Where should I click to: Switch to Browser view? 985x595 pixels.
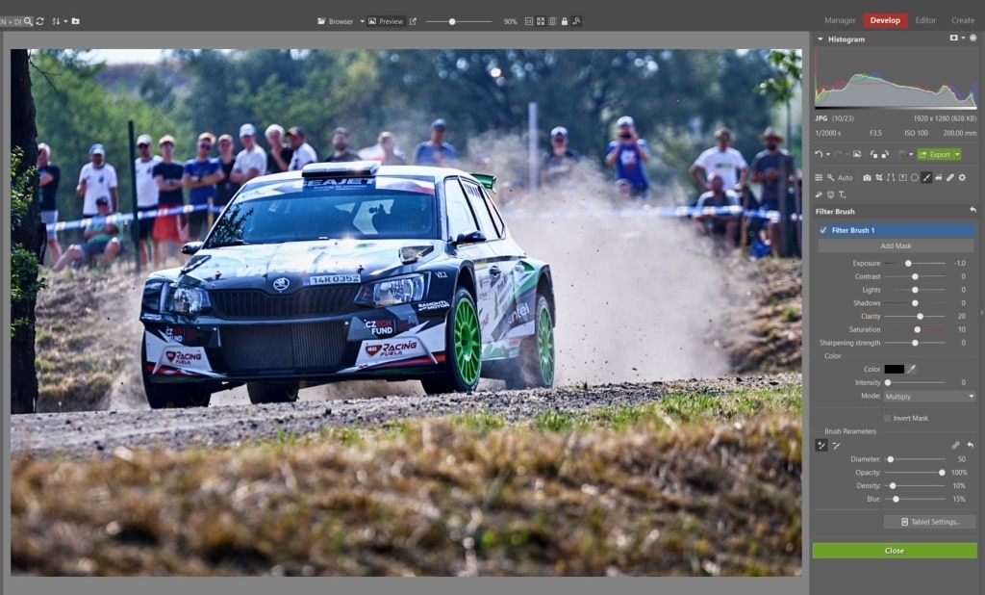tap(336, 21)
